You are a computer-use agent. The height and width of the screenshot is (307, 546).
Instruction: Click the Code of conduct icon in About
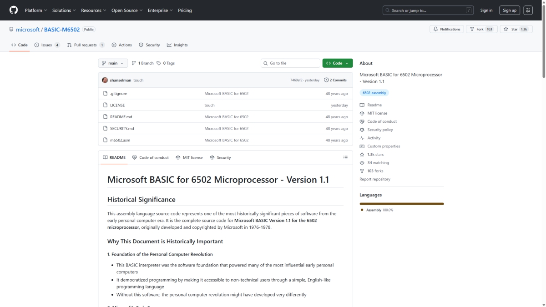[362, 121]
